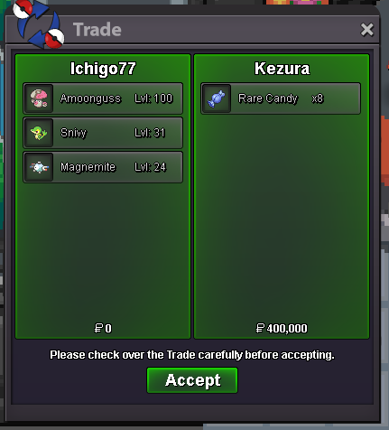Click the Rare Candy item icon
389x430 pixels.
pyautogui.click(x=217, y=98)
